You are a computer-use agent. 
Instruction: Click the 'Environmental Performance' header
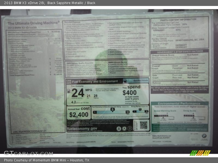(179, 104)
